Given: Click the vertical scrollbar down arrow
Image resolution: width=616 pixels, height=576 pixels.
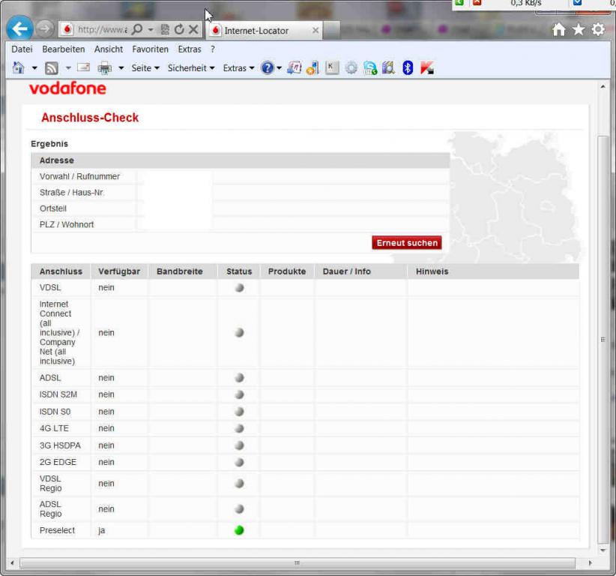Looking at the screenshot, I should point(603,550).
